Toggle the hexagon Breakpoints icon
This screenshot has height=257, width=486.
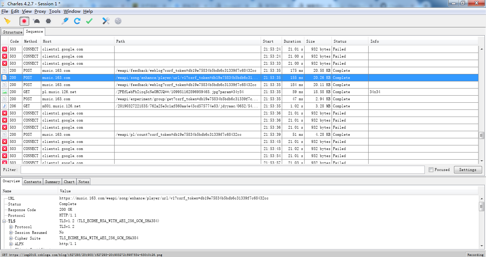pyautogui.click(x=48, y=21)
